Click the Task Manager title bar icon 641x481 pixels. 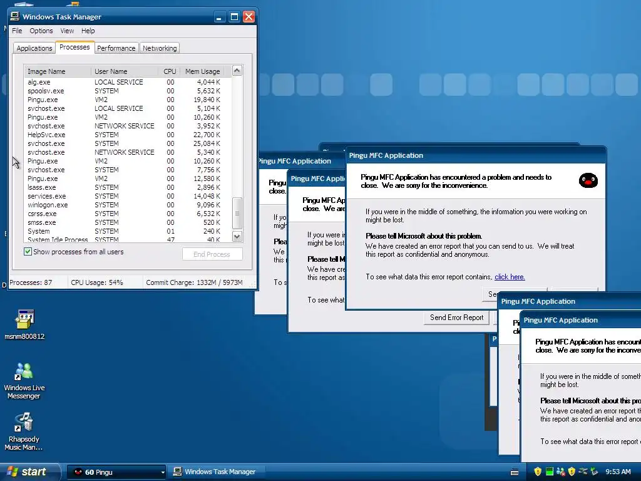[x=15, y=16]
